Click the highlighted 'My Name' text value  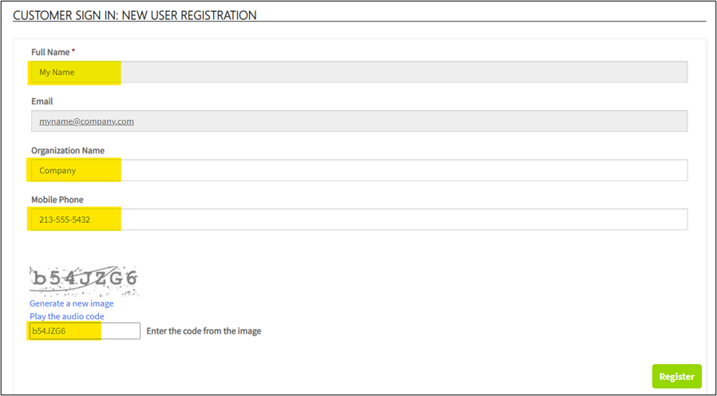(57, 72)
